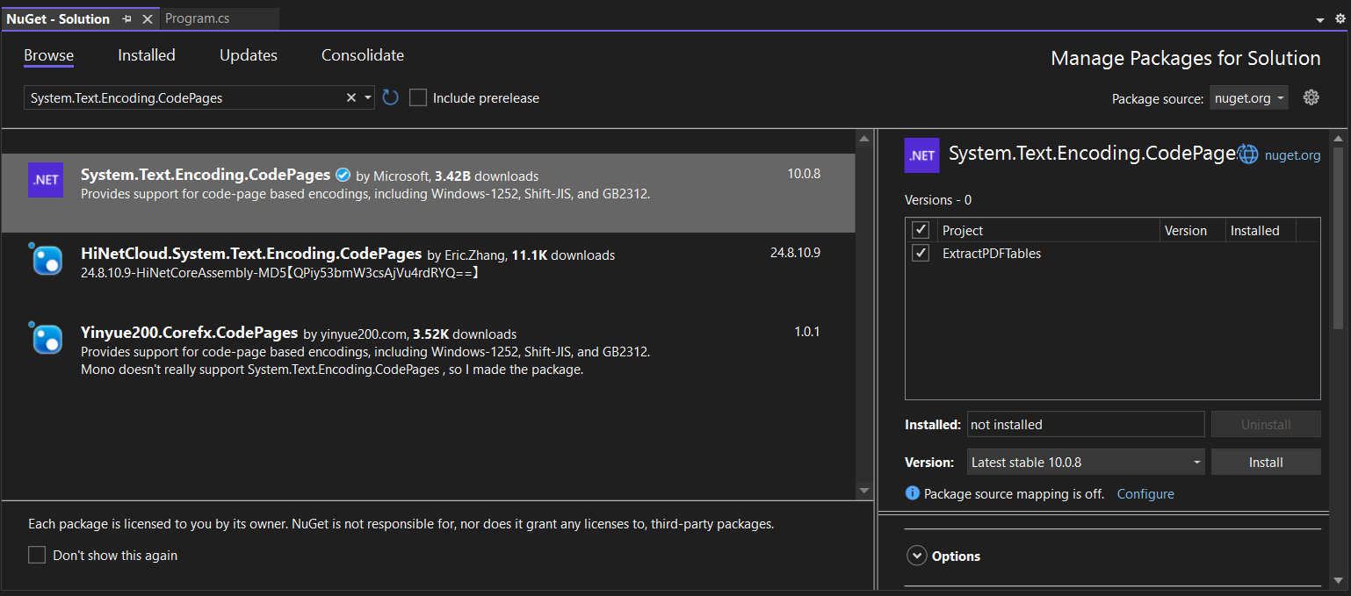
Task: Click package list scrollbar down arrow
Action: 864,490
